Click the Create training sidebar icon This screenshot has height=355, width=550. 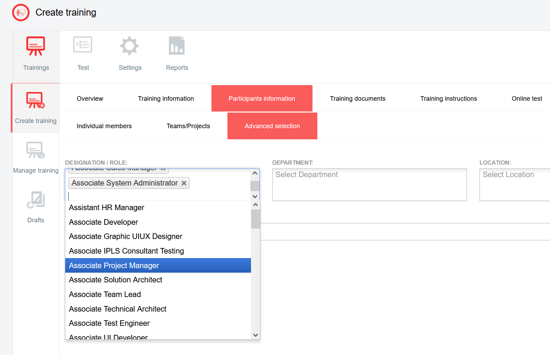pyautogui.click(x=35, y=101)
